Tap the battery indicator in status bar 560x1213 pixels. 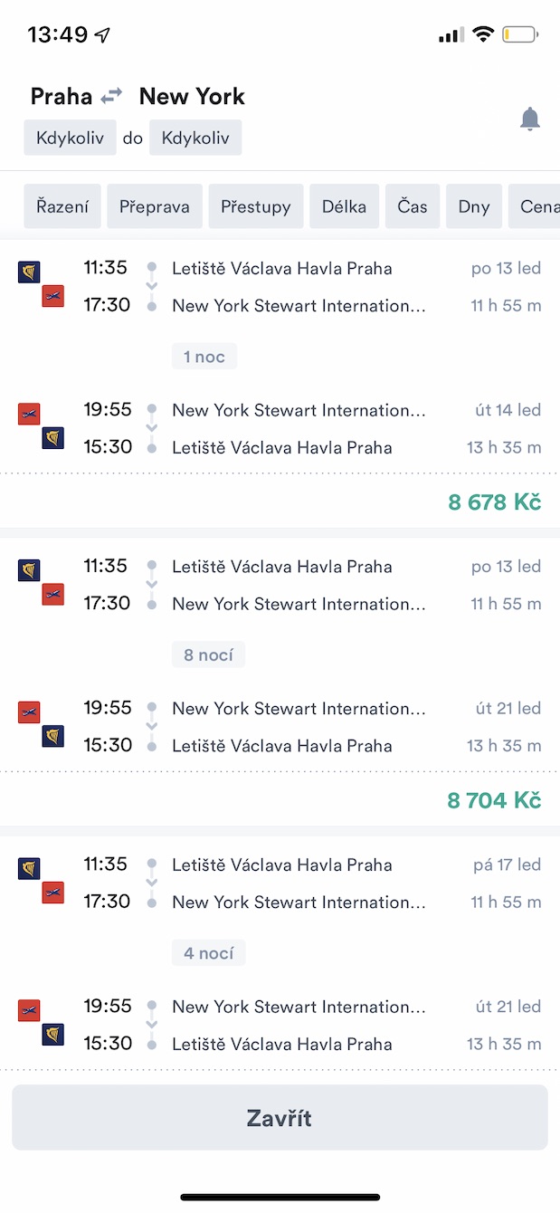point(520,35)
